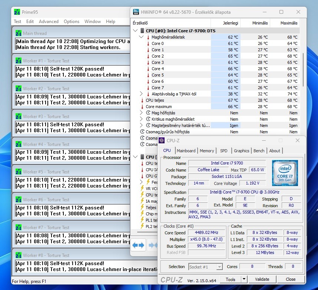The height and width of the screenshot is (290, 318).
Task: Switch to the Memory tab in CPU-Z
Action: point(207,151)
